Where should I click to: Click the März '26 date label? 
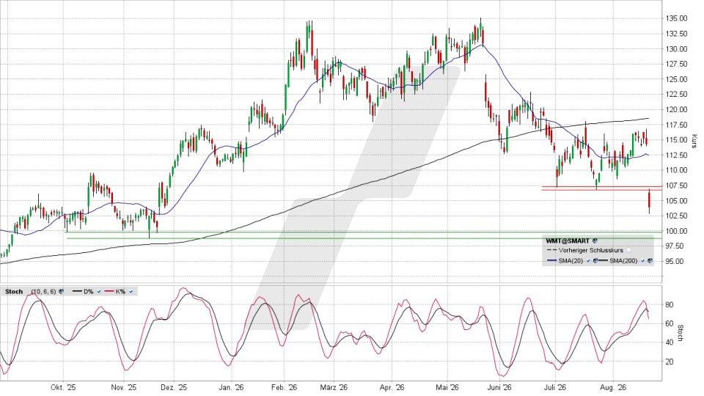point(334,387)
